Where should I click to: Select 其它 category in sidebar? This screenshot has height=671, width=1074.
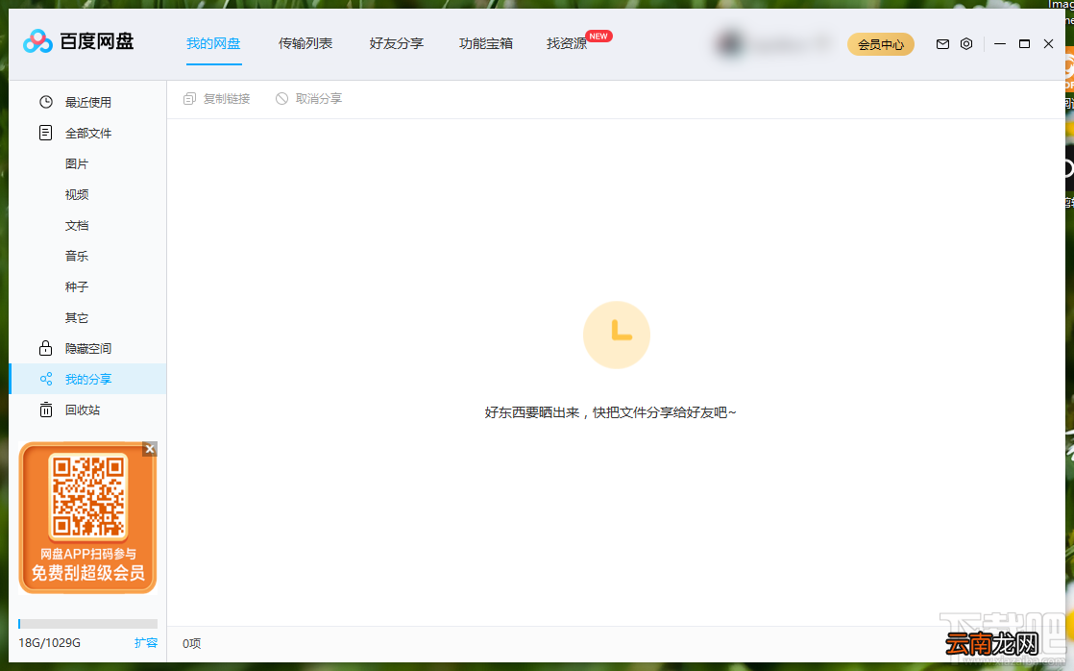coord(77,318)
